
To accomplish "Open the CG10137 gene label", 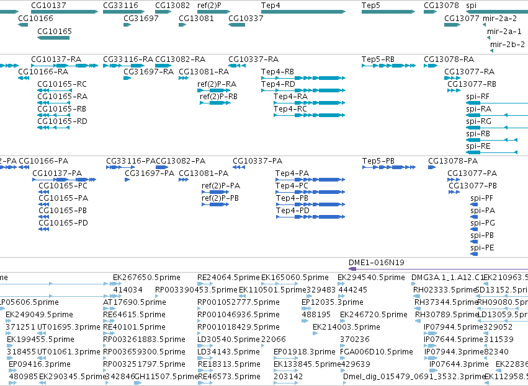I will [48, 6].
